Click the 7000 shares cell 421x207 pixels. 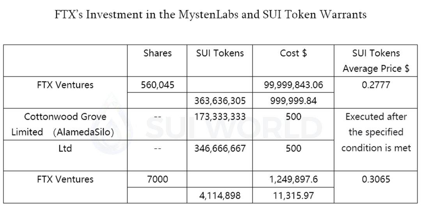point(157,179)
